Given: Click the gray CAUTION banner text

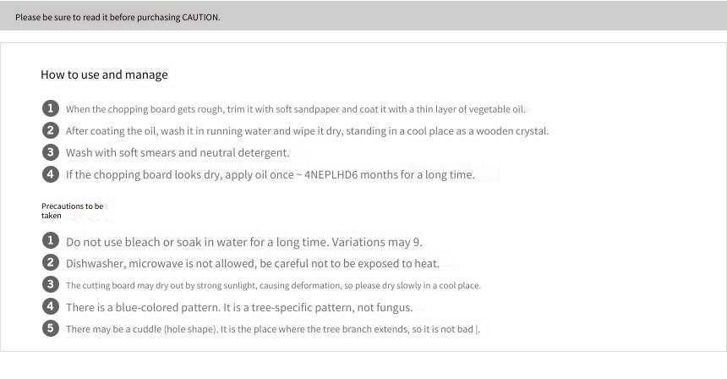Looking at the screenshot, I should pos(118,17).
